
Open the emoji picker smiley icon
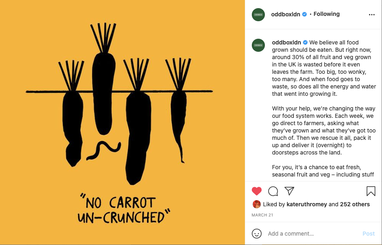click(x=257, y=234)
